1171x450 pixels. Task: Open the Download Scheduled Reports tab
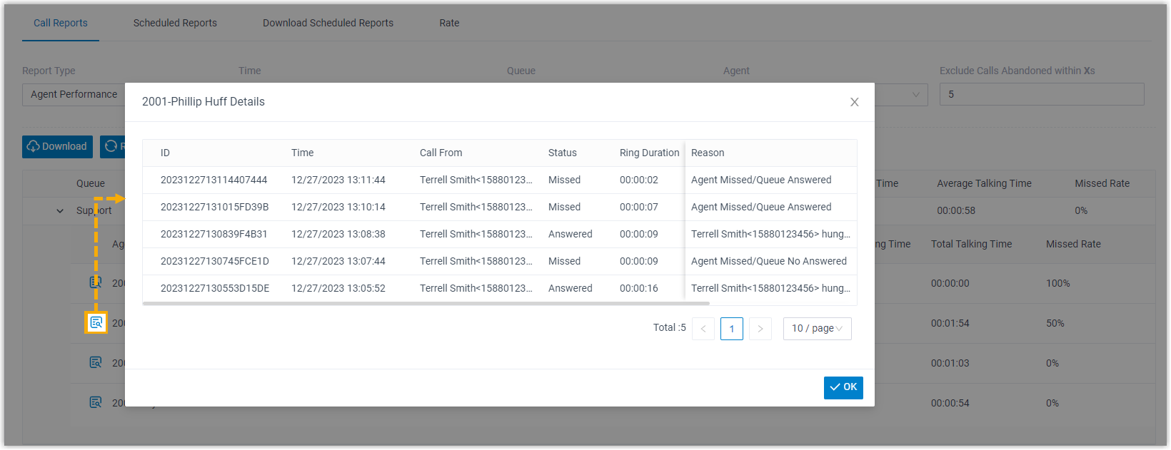(x=328, y=23)
